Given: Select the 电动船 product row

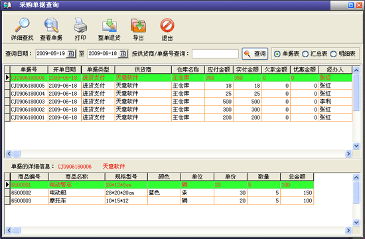Looking at the screenshot, I should pyautogui.click(x=159, y=193).
